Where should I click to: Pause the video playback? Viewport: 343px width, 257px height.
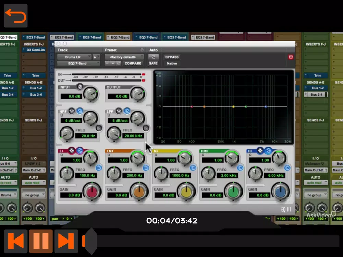pos(41,241)
